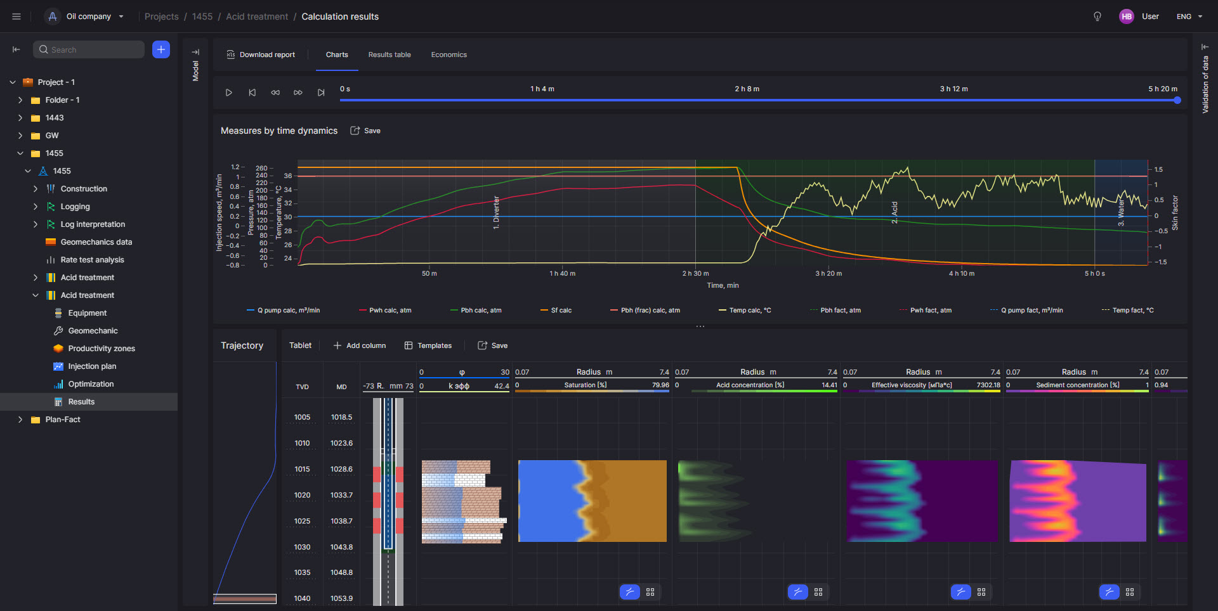Expand the Construction tree node
The height and width of the screenshot is (611, 1218).
click(36, 189)
